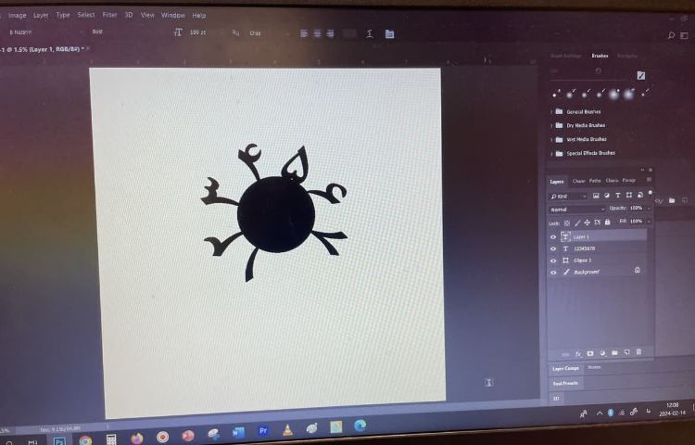Viewport: 695px width, 445px height.
Task: Click the Opacity value field
Action: [x=636, y=209]
